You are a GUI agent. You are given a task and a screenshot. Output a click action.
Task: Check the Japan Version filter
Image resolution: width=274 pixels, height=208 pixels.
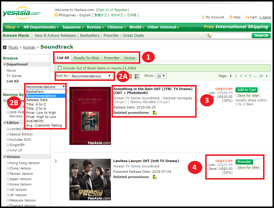pos(8,179)
